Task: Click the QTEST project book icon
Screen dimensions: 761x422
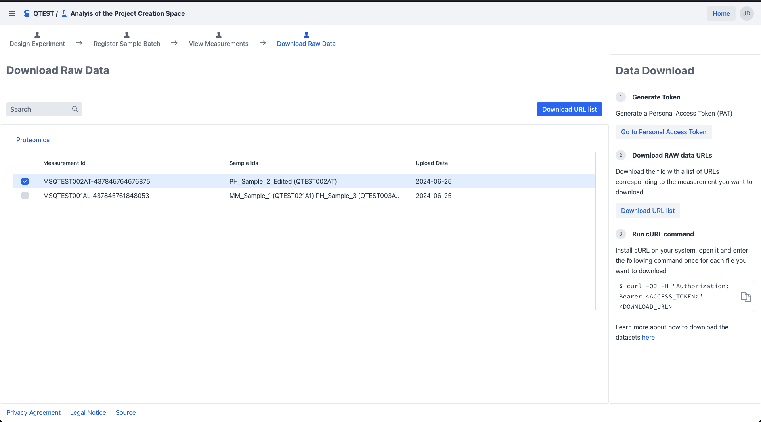Action: (x=27, y=14)
